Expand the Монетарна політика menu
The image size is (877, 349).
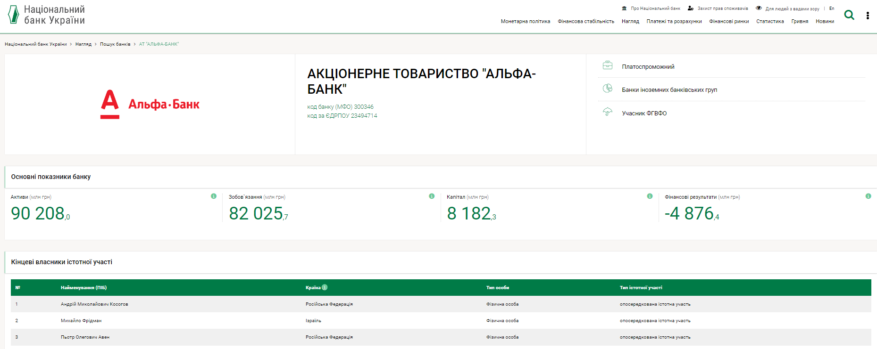[525, 22]
